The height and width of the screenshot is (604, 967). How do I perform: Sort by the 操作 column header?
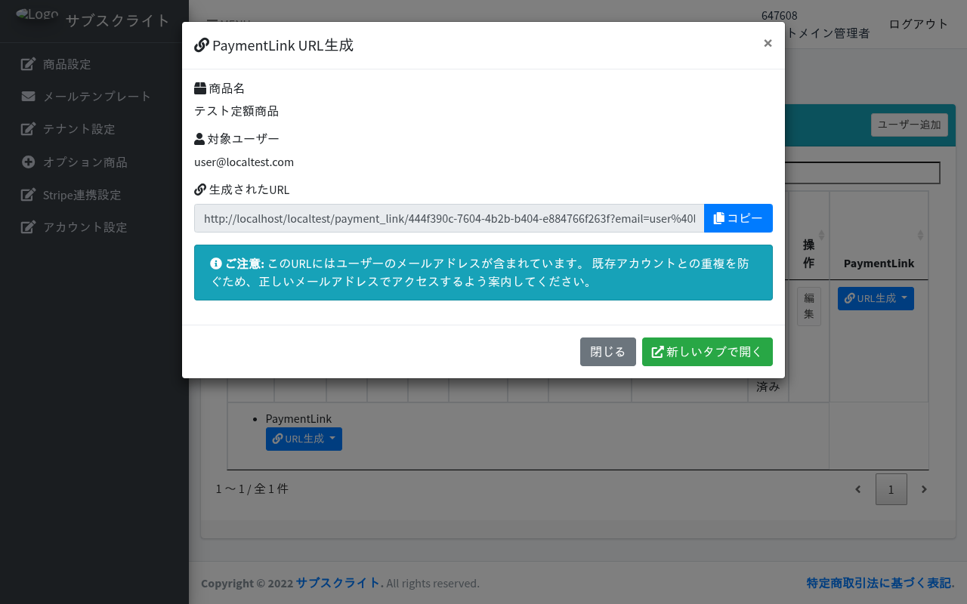(809, 253)
